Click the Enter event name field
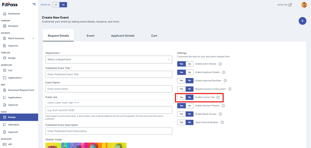This screenshot has height=148, width=311. (109, 89)
